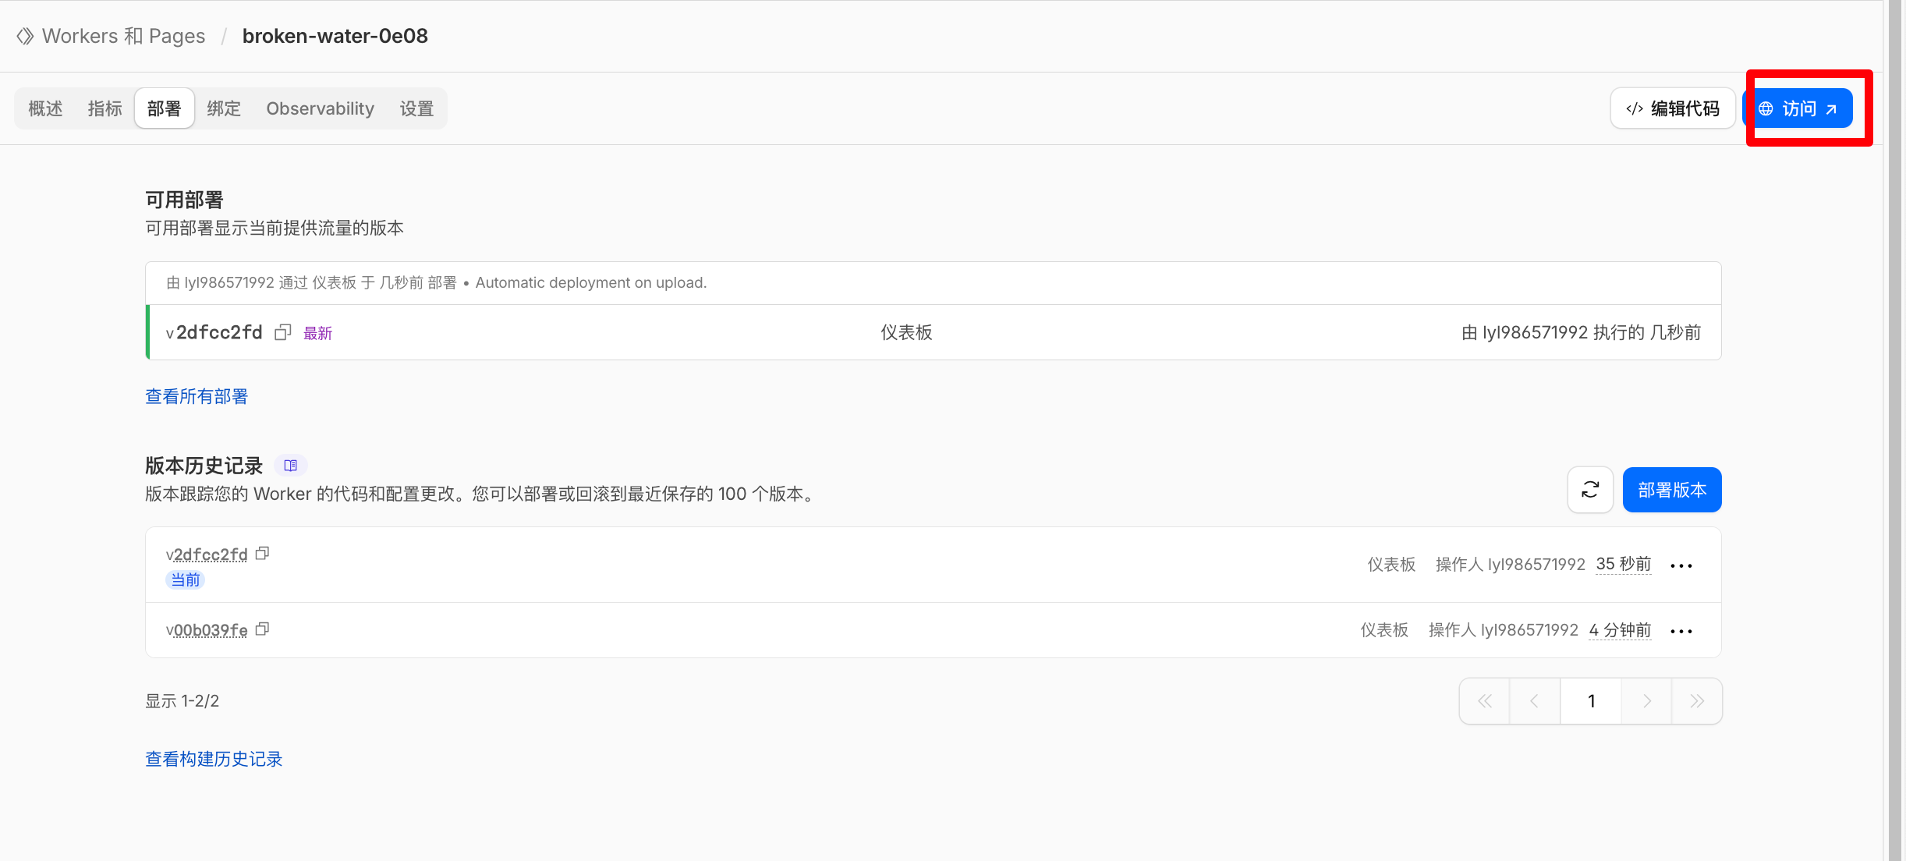Switch to the 概述 tab
Viewport: 1906px width, 861px height.
(45, 108)
